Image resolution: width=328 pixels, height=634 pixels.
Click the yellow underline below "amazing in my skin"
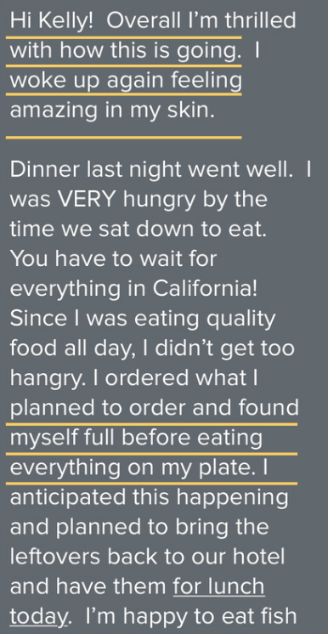pyautogui.click(x=124, y=138)
